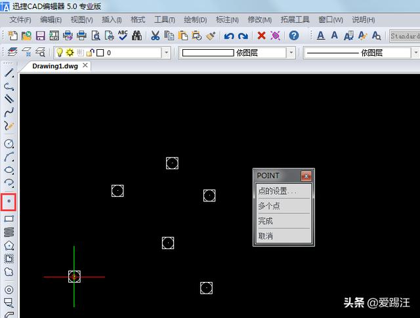Select the Point tool highlighted in red
This screenshot has height=318, width=420.
9,201
